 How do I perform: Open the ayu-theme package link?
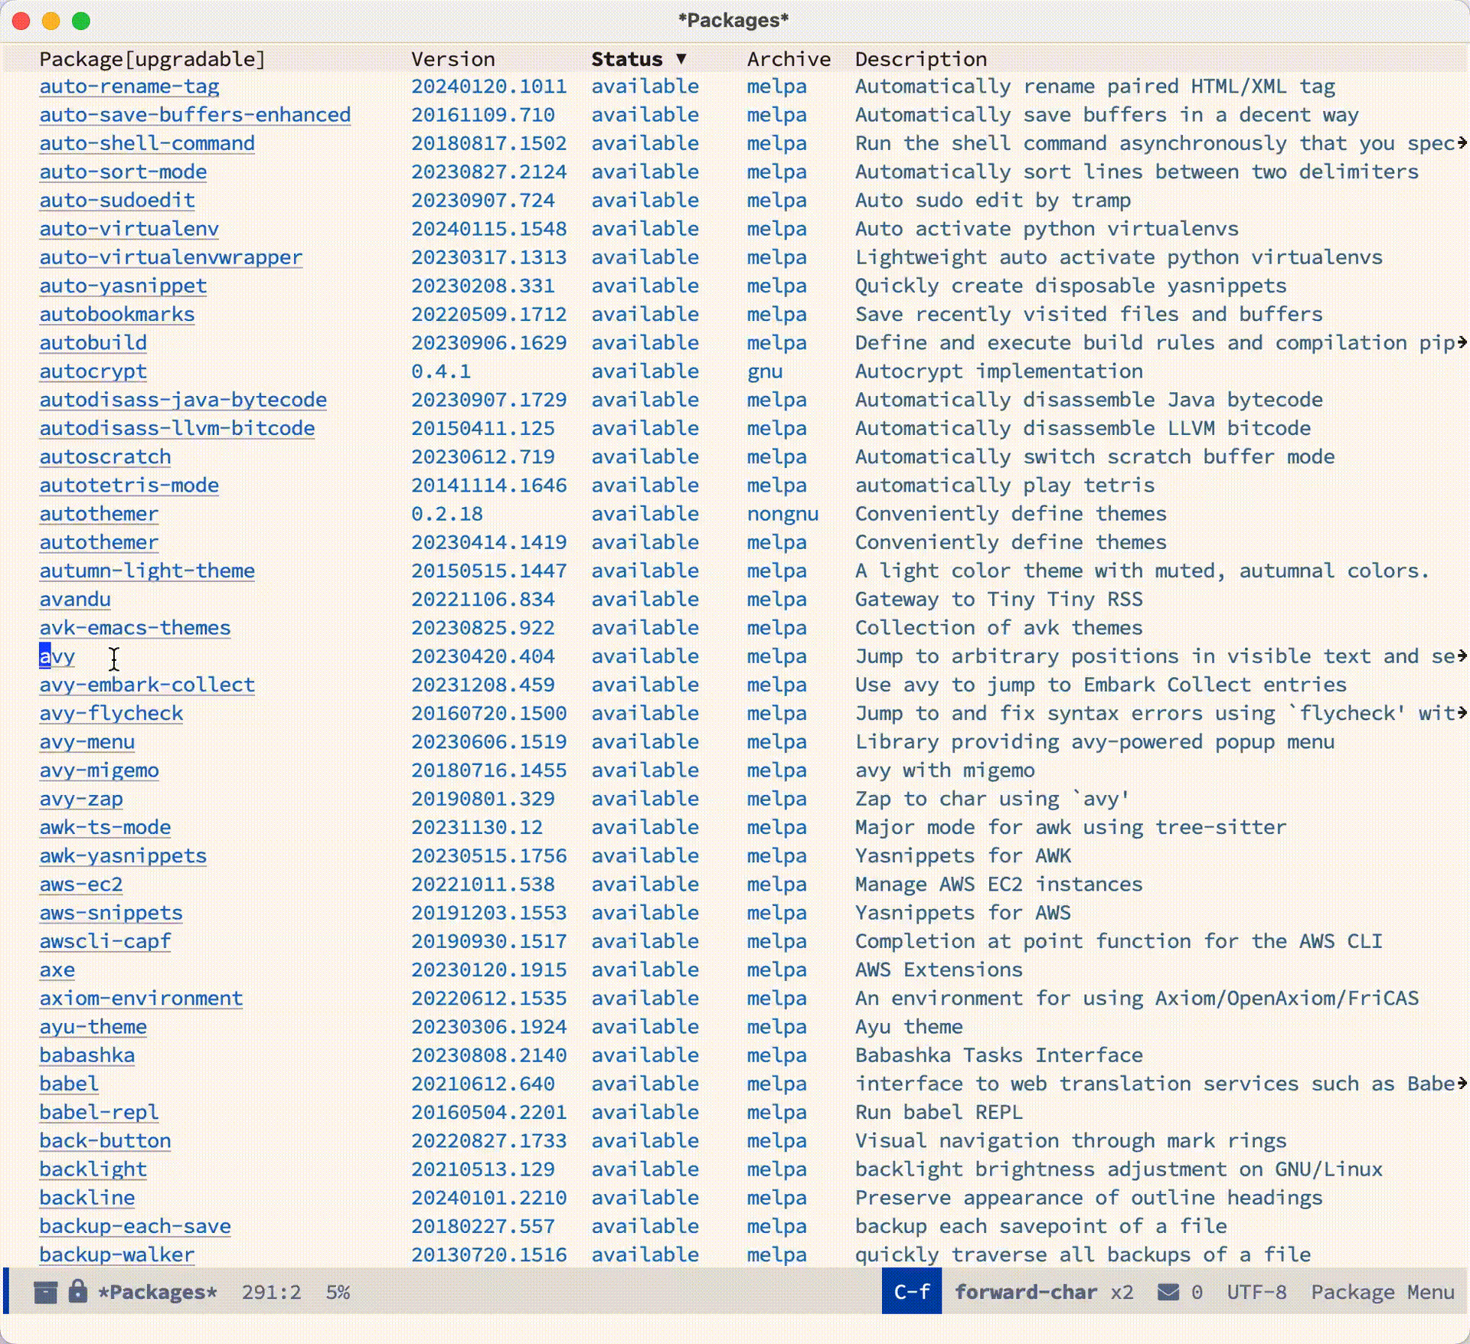tap(93, 1026)
